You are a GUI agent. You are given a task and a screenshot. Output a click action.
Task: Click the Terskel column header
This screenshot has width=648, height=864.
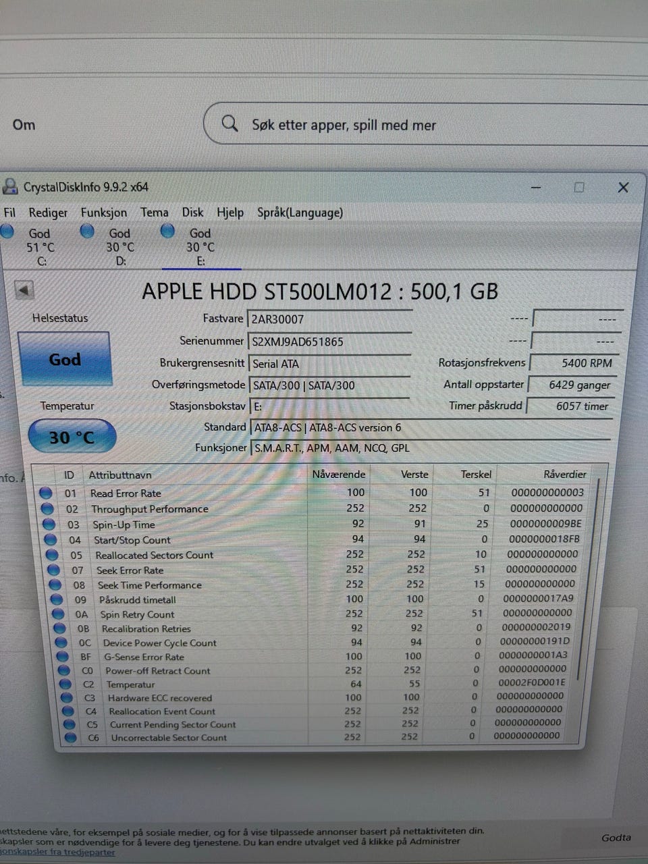tap(476, 475)
